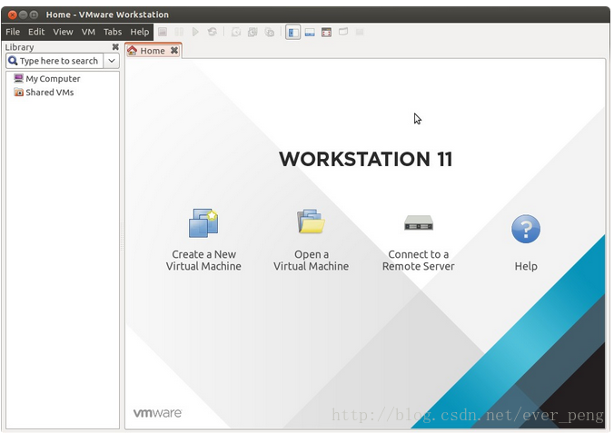Click the 'Open a Virtual Machine' label
Screen dimensions: 614x433
click(312, 261)
